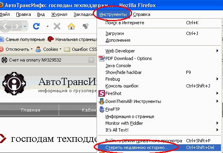Stop loading with the X icon
The image size is (223, 153).
coord(57,26)
